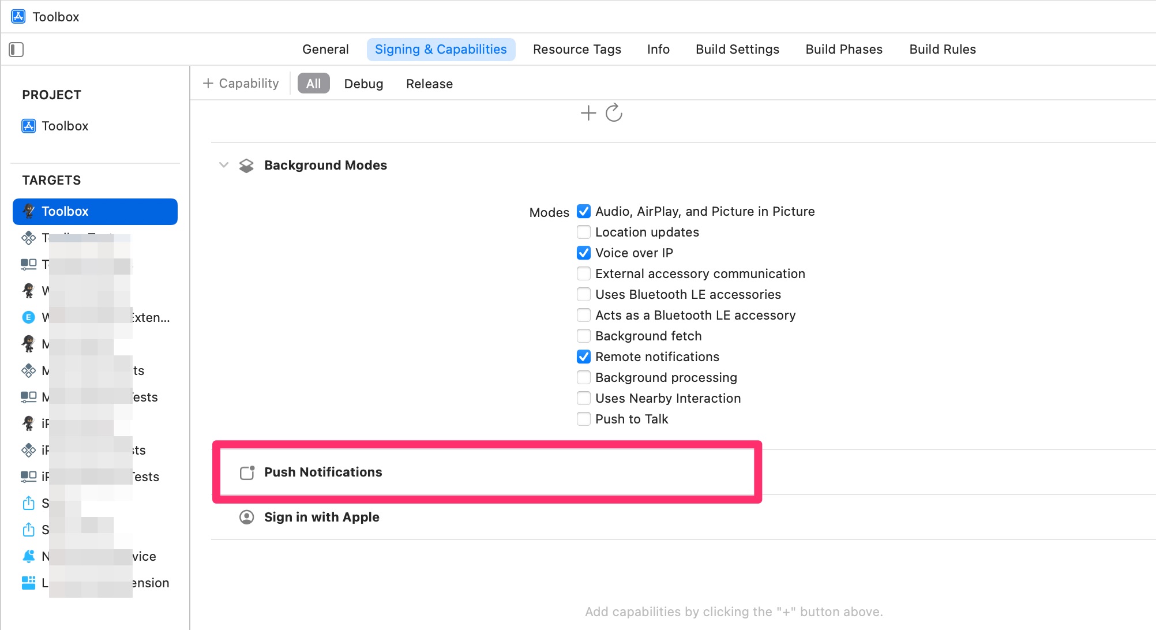Screen dimensions: 1156x630
Task: Toggle Voice over IP background mode
Action: pos(583,252)
